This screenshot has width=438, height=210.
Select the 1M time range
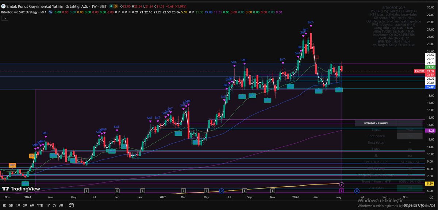pyautogui.click(x=18, y=206)
